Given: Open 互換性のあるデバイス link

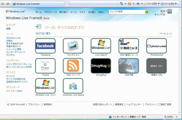Looking at the screenshot, I should pyautogui.click(x=17, y=82).
